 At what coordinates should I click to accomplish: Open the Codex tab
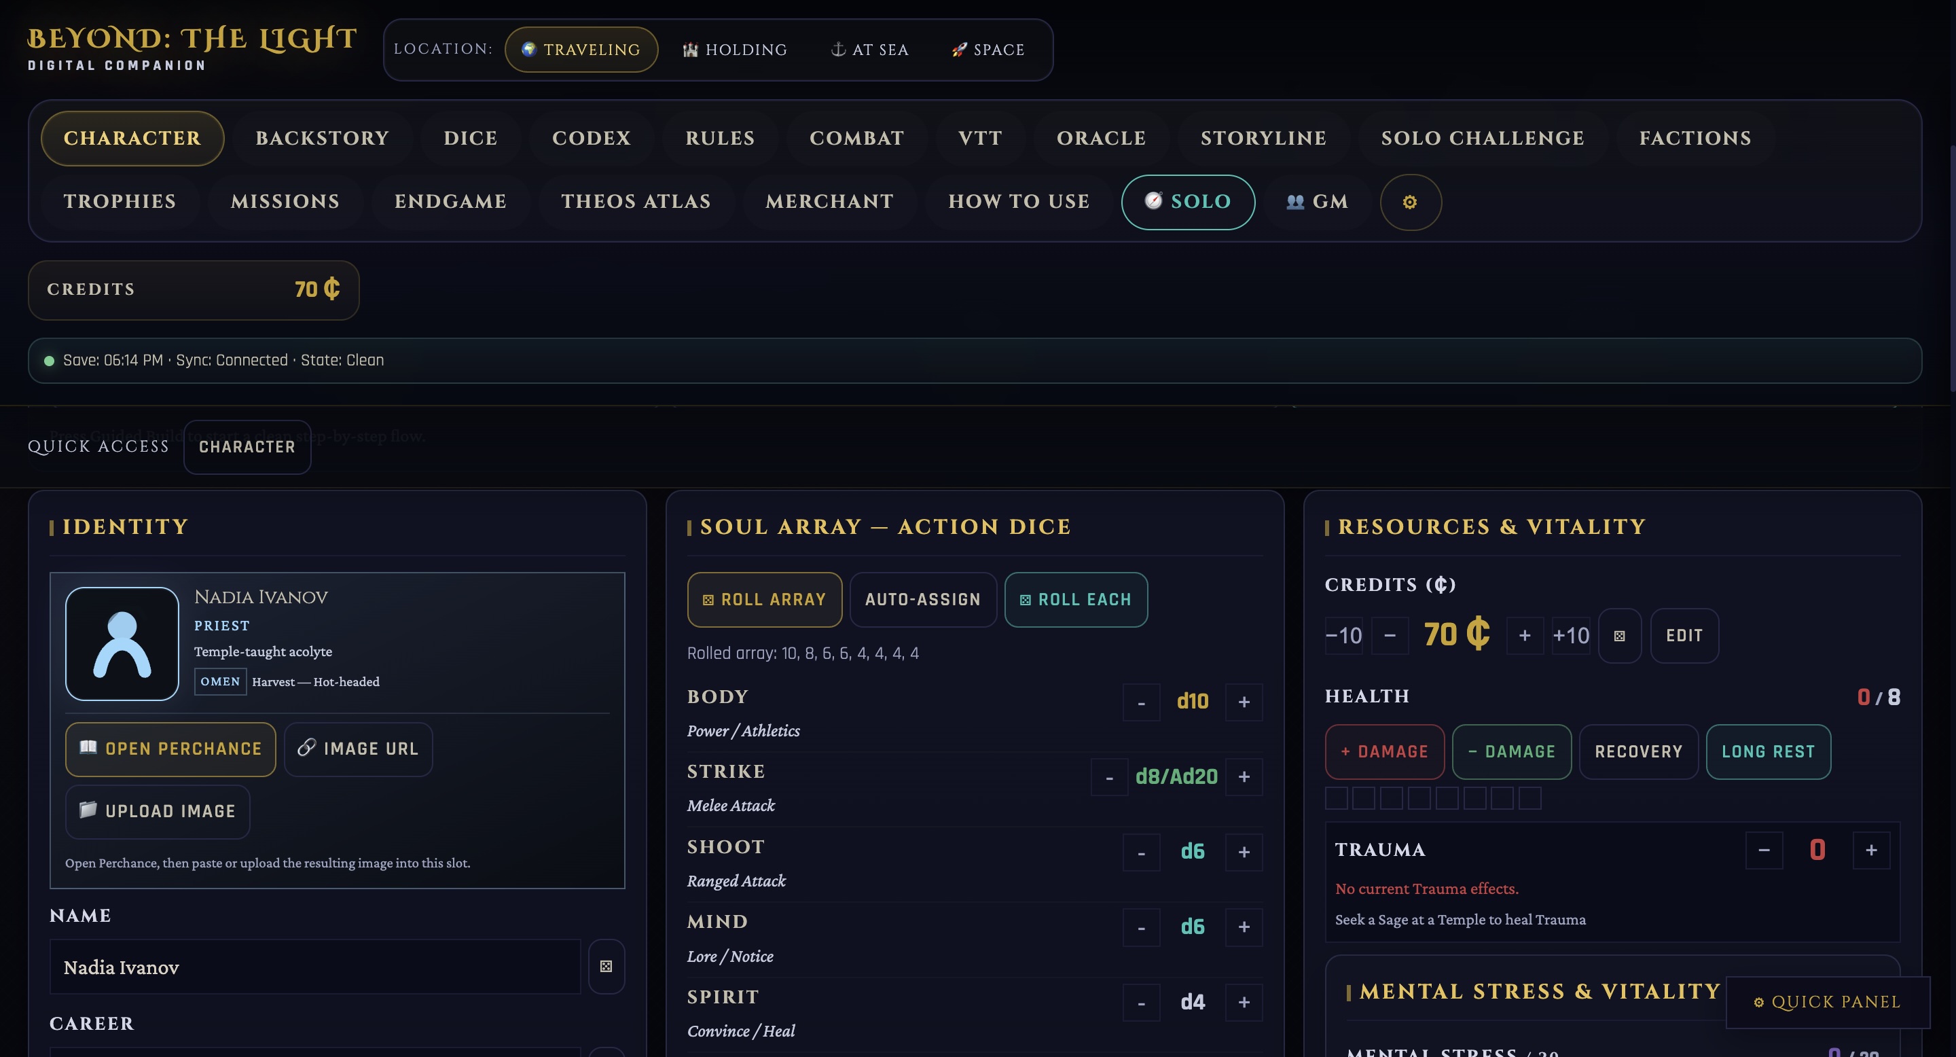592,138
